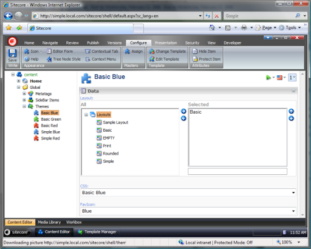311x249 pixels.
Task: Expand the Home tree node
Action: pos(18,81)
